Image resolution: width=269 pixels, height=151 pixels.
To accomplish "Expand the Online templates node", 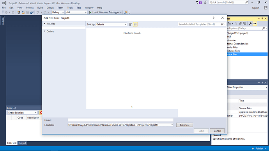I will [x=44, y=32].
